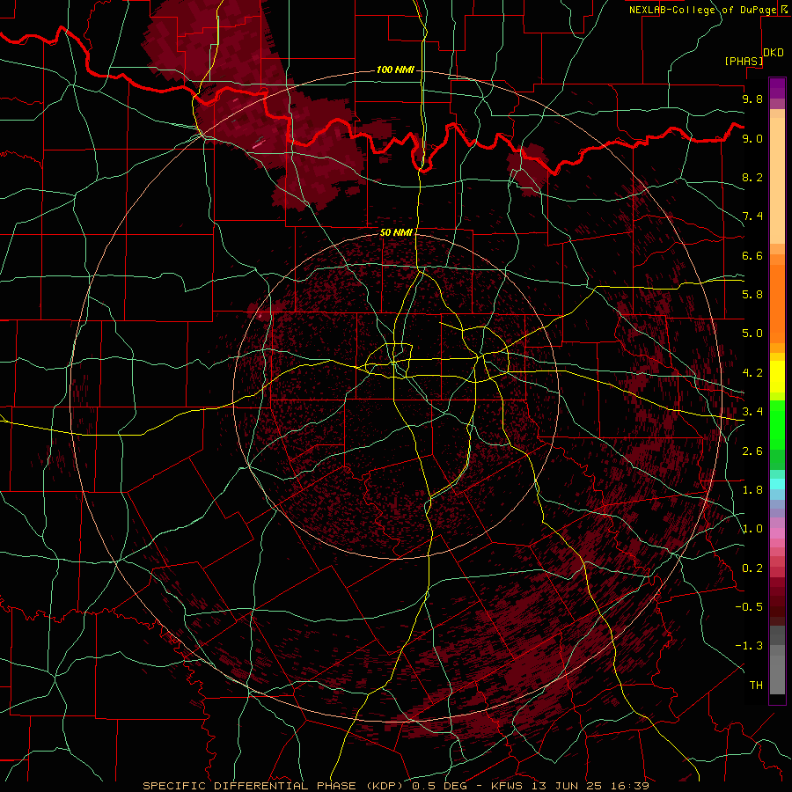The image size is (792, 792).
Task: Pick the cyan segment of the color bar
Action: click(777, 484)
